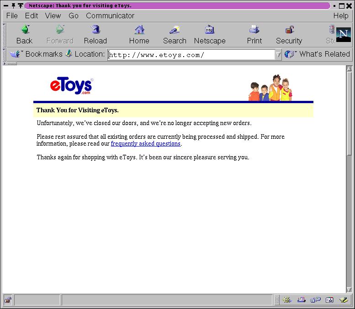Print the eToys page
This screenshot has width=355, height=309.
click(x=254, y=35)
